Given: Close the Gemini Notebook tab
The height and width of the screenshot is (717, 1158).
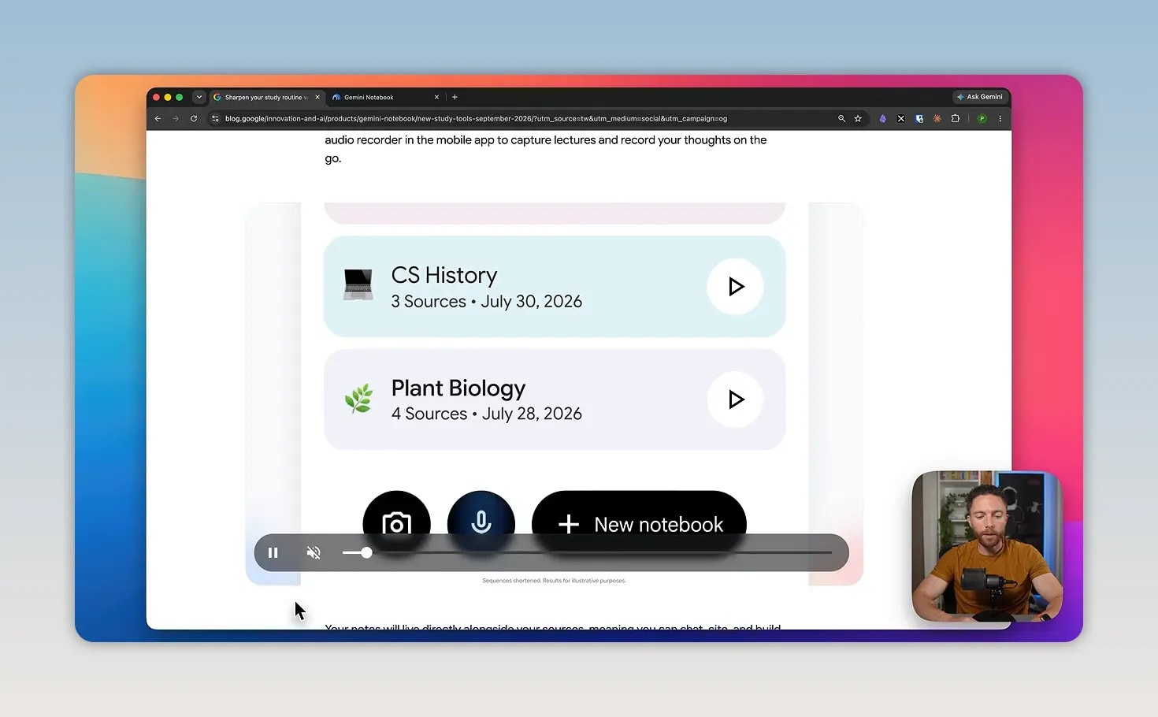Looking at the screenshot, I should [436, 97].
